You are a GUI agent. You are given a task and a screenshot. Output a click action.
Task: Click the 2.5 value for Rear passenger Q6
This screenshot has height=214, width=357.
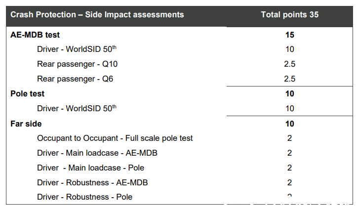[x=289, y=79]
